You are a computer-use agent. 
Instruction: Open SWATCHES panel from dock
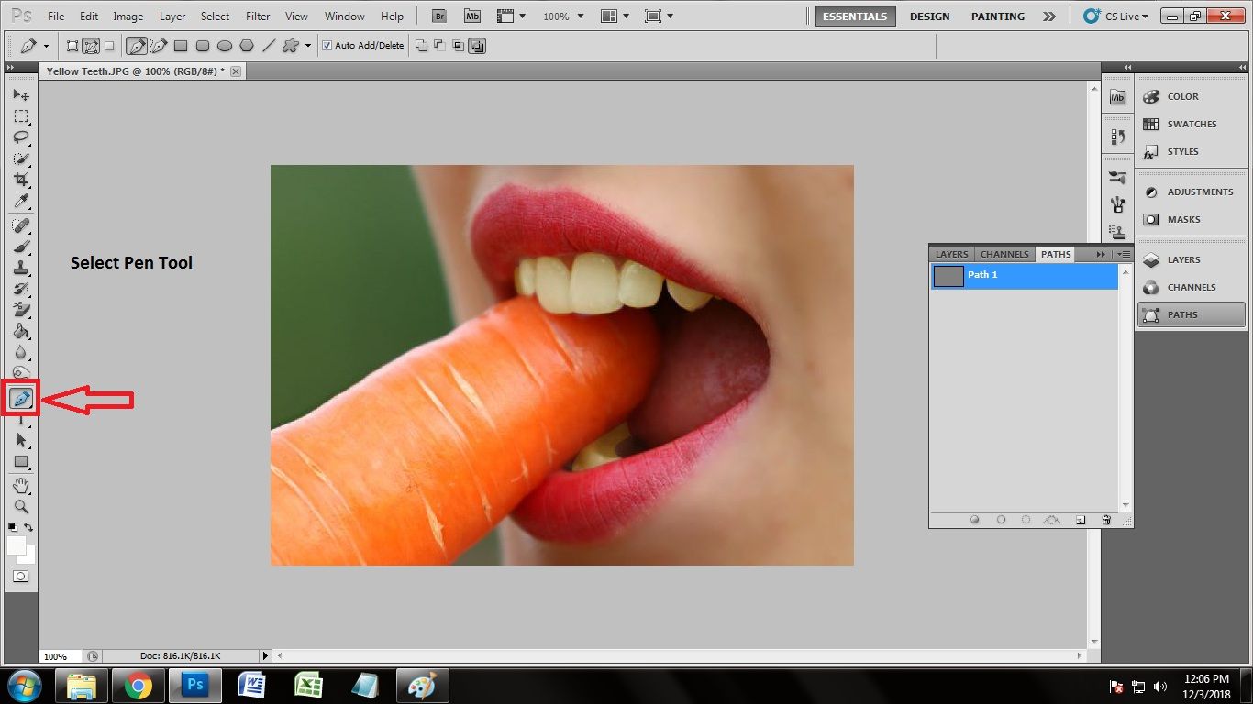click(1192, 124)
